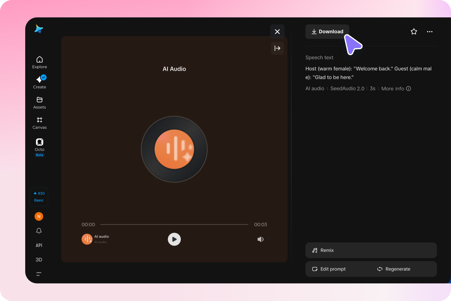Viewport: 451px width, 301px height.
Task: Click the "3s" duration tag
Action: (372, 88)
